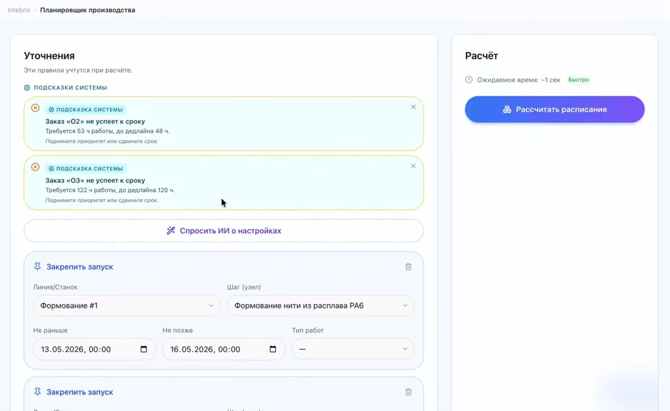This screenshot has height=411, width=670.
Task: Click the first Закрепить запуск title
Action: 80,267
